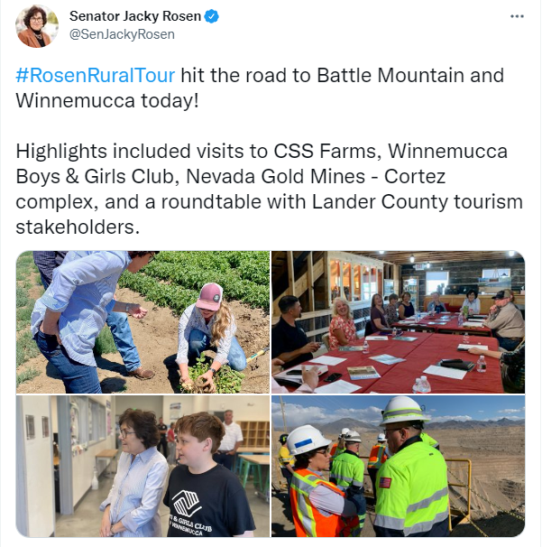
Task: Click the man in black shirt at roundtable
Action: click(293, 331)
